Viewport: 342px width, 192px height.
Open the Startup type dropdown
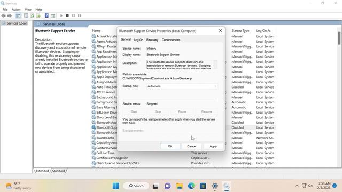[x=182, y=86]
